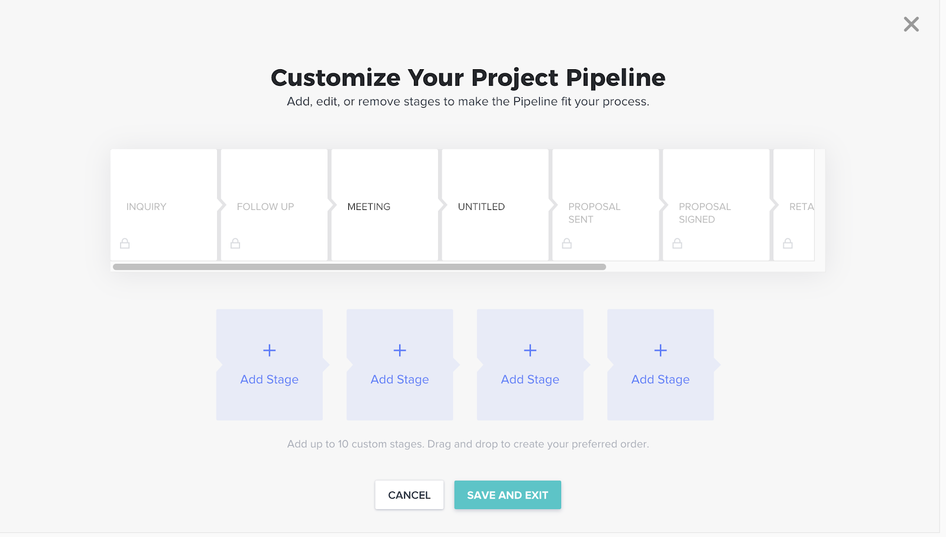Screen dimensions: 946x537
Task: Click the Proposal Signed stage label
Action: point(705,213)
